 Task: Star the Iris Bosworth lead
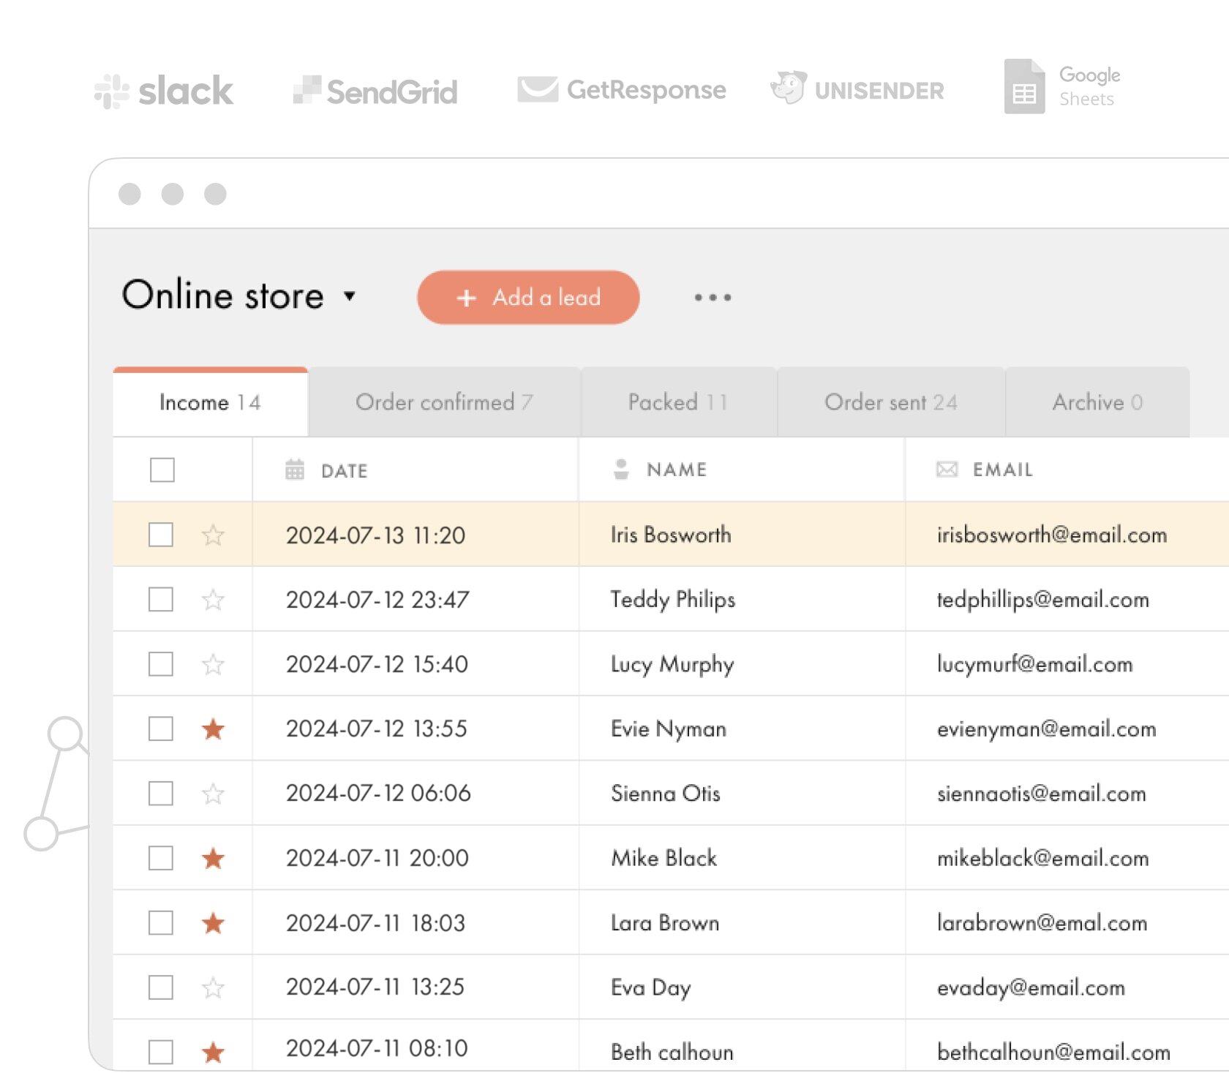click(212, 535)
